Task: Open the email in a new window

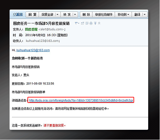Action: click(x=82, y=23)
